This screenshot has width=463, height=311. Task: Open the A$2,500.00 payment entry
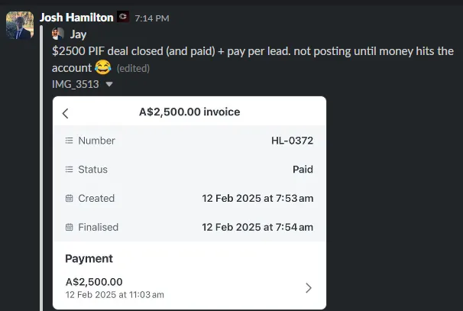click(x=189, y=287)
